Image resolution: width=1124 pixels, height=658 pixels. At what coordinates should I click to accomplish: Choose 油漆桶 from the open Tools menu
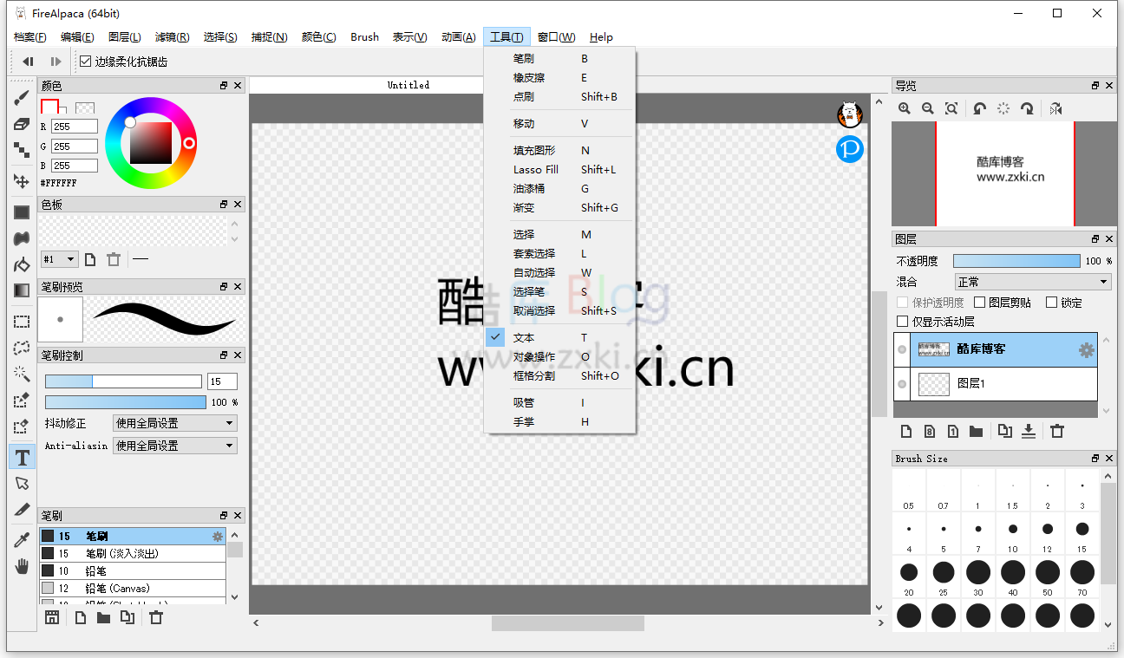pos(528,188)
